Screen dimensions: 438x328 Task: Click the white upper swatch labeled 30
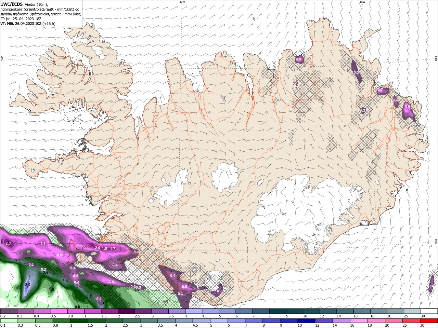(x=429, y=311)
